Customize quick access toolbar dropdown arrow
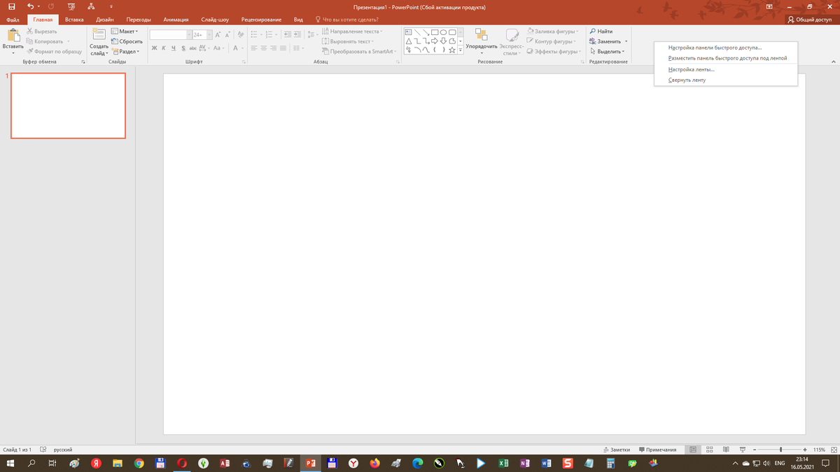Viewport: 840px width, 472px height. (x=111, y=7)
